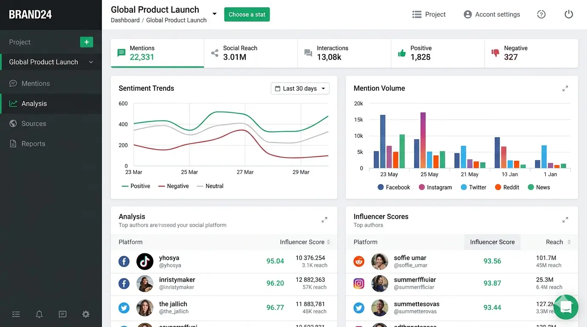Click the green add project plus button

[87, 42]
